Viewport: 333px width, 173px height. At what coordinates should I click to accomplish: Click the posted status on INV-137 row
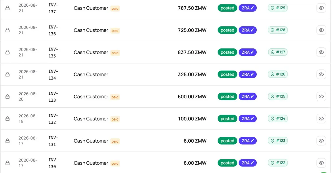227,8
